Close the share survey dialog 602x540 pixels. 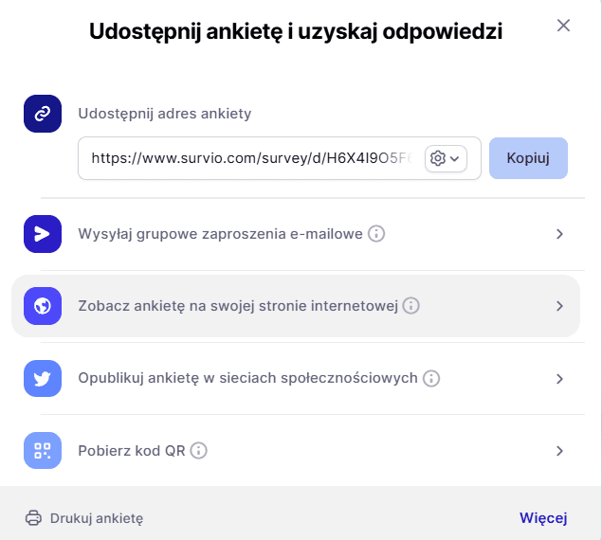point(563,26)
